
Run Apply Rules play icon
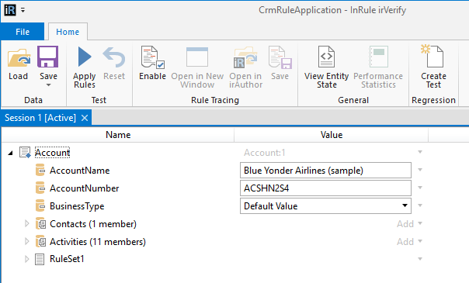pos(85,57)
